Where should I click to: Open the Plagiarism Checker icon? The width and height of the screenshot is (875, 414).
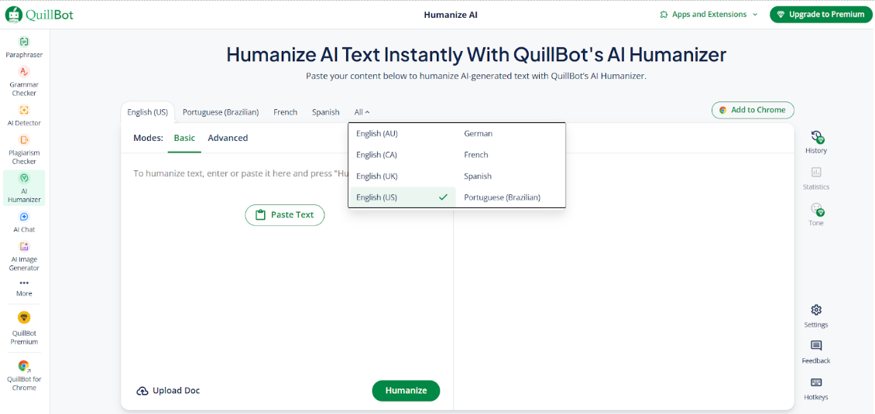click(x=24, y=140)
